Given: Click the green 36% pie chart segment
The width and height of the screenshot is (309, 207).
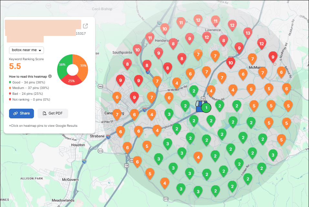Looking at the screenshot, I should [63, 66].
